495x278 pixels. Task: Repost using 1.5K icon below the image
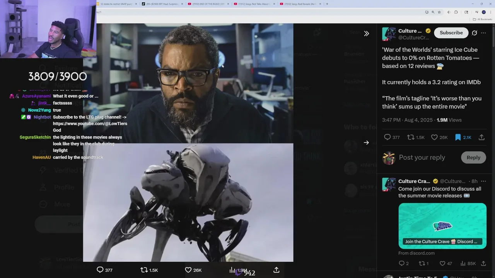(149, 270)
